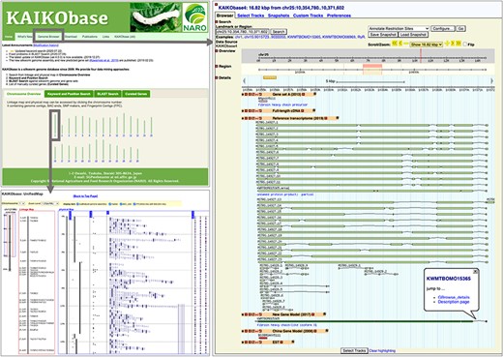Click the Modification history link

point(45,45)
